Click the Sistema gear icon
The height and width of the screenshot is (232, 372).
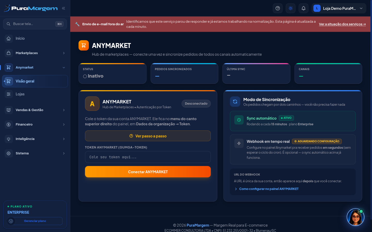tap(9, 153)
